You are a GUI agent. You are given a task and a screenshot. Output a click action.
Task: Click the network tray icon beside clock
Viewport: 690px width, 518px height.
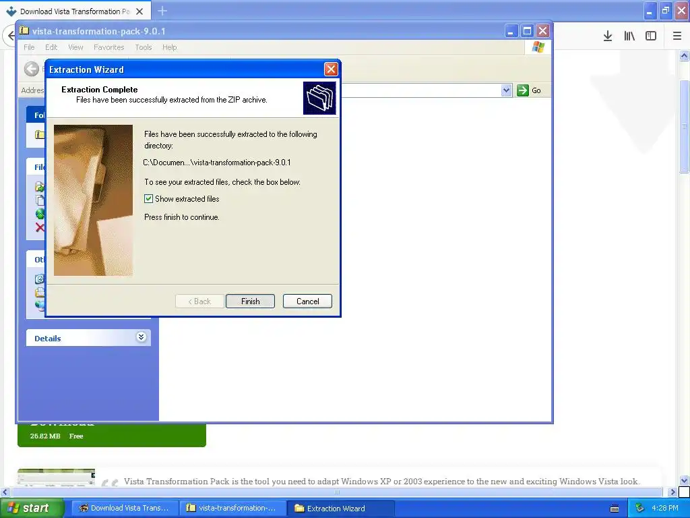[x=640, y=508]
